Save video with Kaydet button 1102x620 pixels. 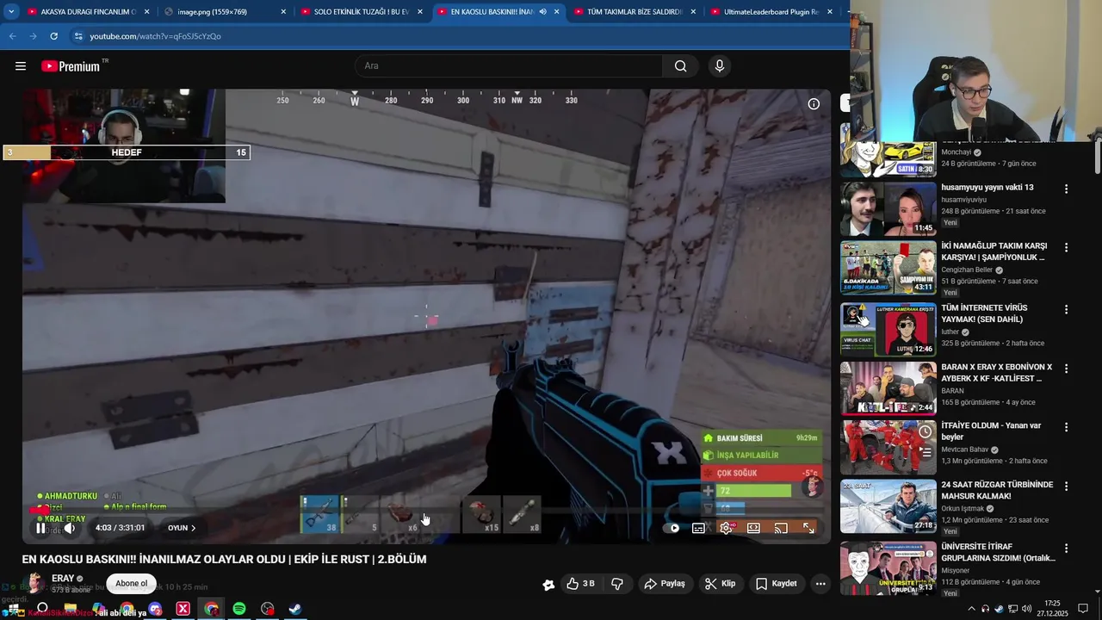coord(776,584)
